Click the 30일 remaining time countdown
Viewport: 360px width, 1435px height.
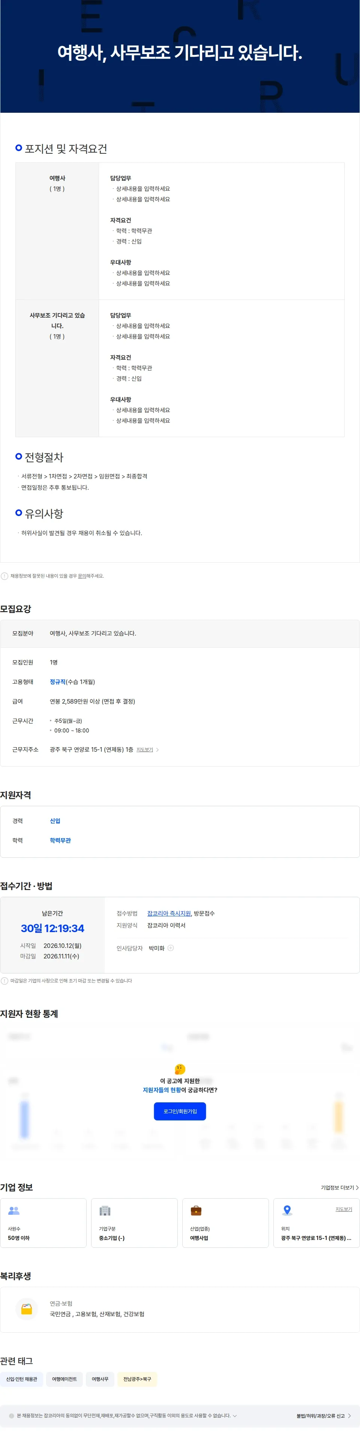(x=52, y=929)
